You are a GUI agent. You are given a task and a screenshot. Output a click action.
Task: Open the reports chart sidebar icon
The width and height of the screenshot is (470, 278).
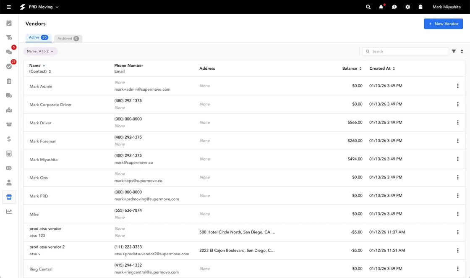pos(9,211)
